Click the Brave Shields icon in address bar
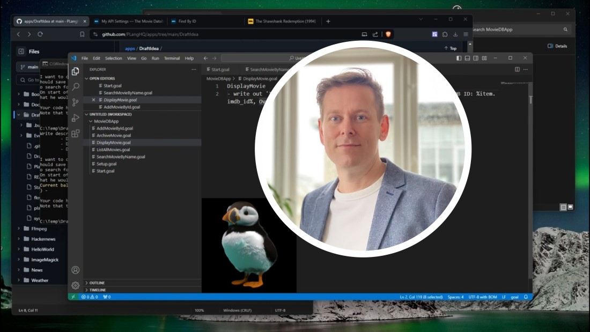590x332 pixels. pos(388,34)
